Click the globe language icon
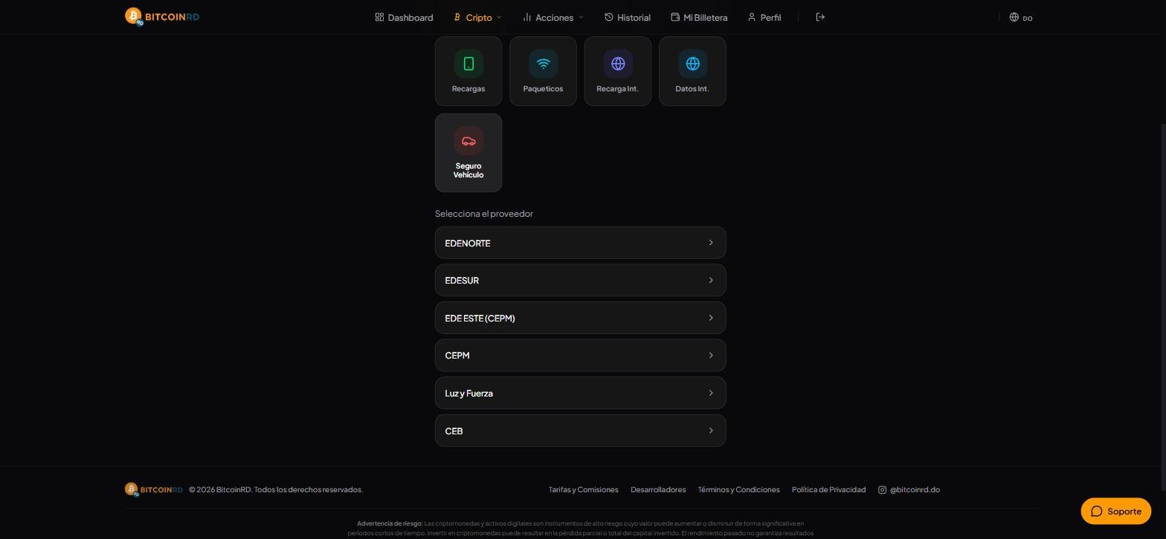 tap(1014, 17)
